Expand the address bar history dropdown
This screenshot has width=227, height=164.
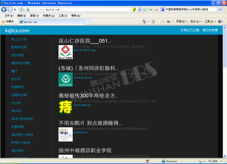tap(139, 10)
